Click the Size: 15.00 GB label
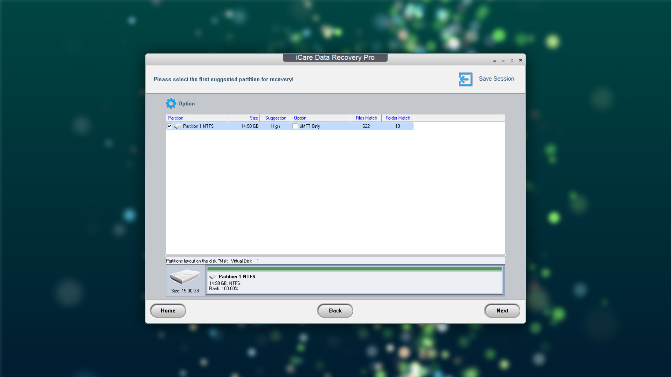Viewport: 671px width, 377px height. click(185, 291)
